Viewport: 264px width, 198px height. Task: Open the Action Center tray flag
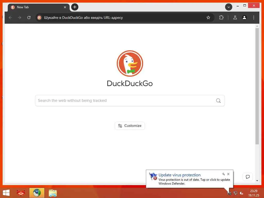click(229, 193)
